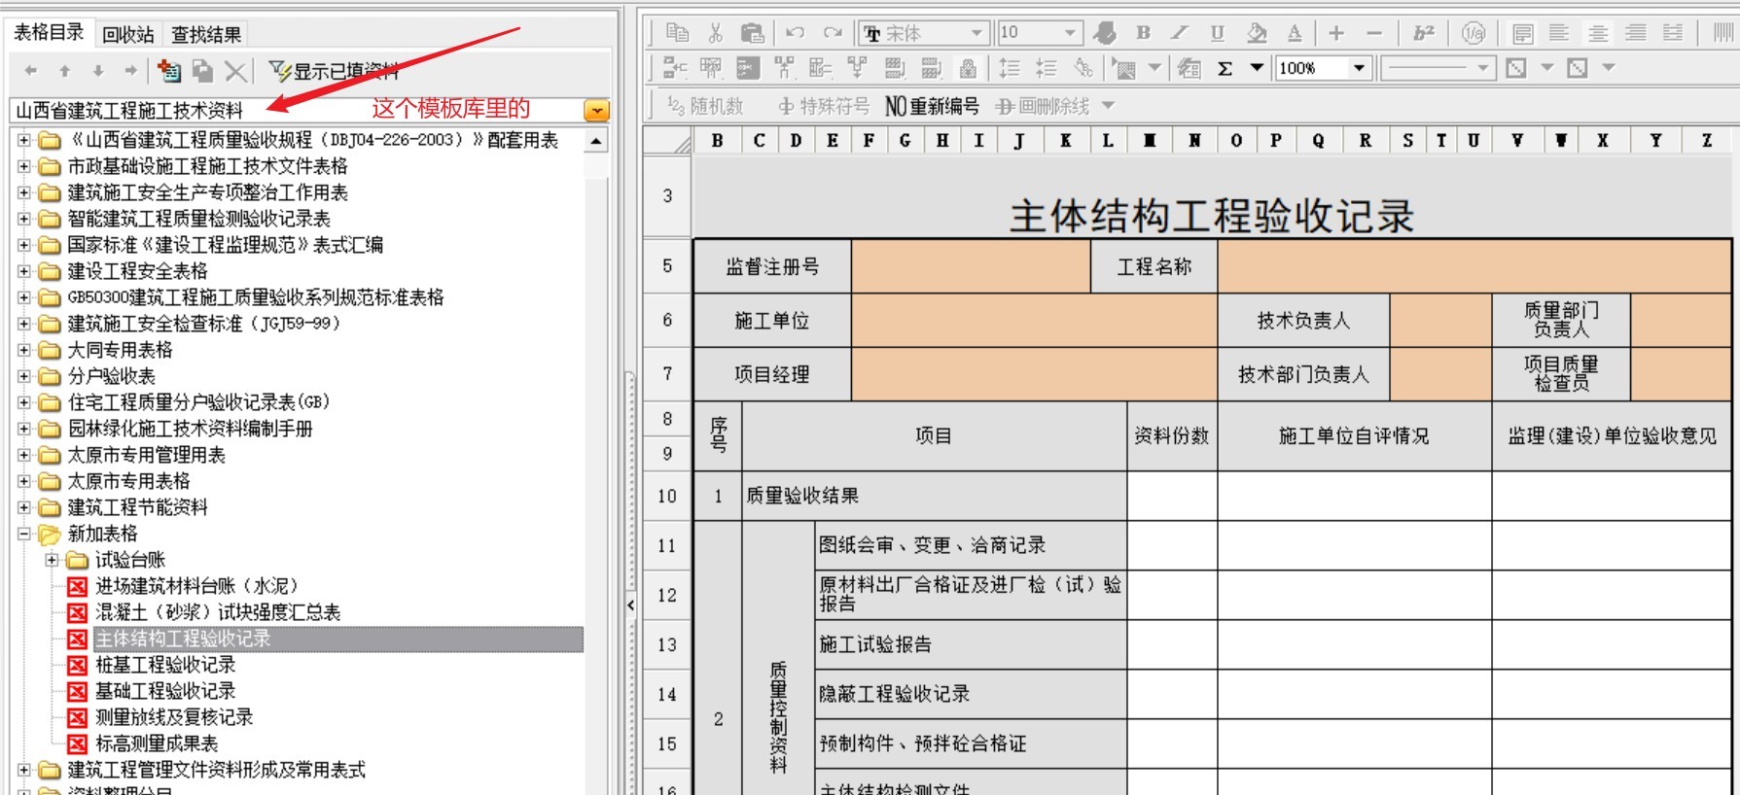Image resolution: width=1740 pixels, height=795 pixels.
Task: Toggle underline formatting
Action: (1218, 33)
